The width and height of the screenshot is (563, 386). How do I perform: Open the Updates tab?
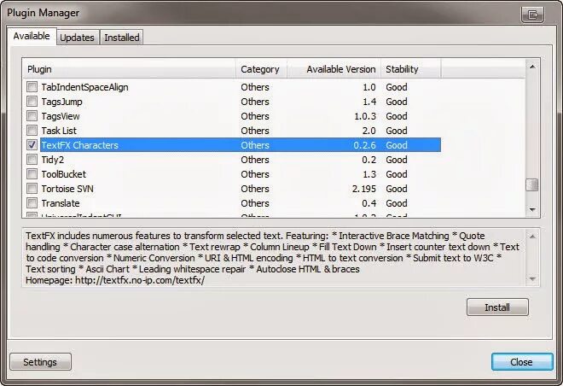[77, 38]
